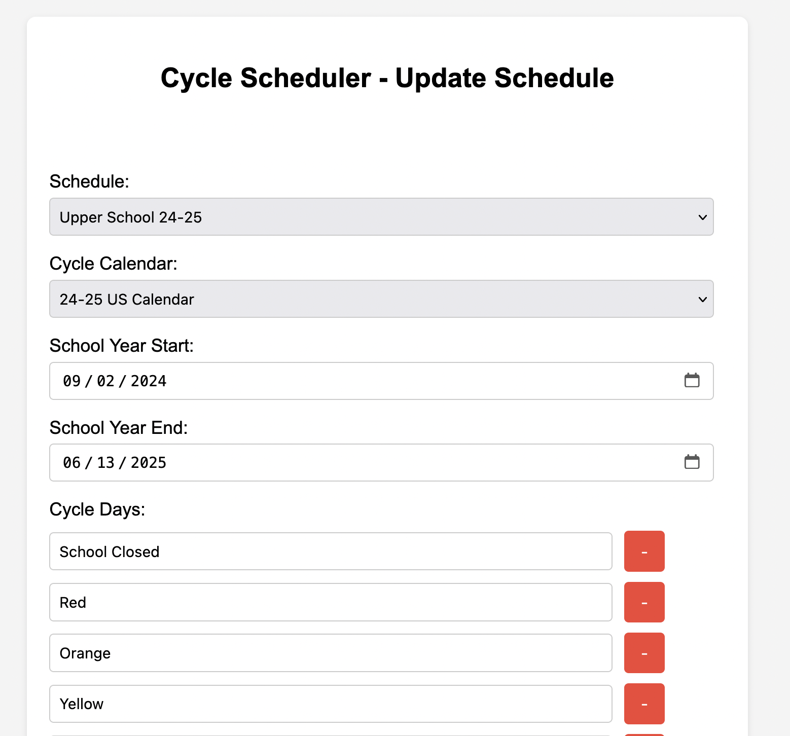Focus the Yellow cycle day text field

[331, 704]
